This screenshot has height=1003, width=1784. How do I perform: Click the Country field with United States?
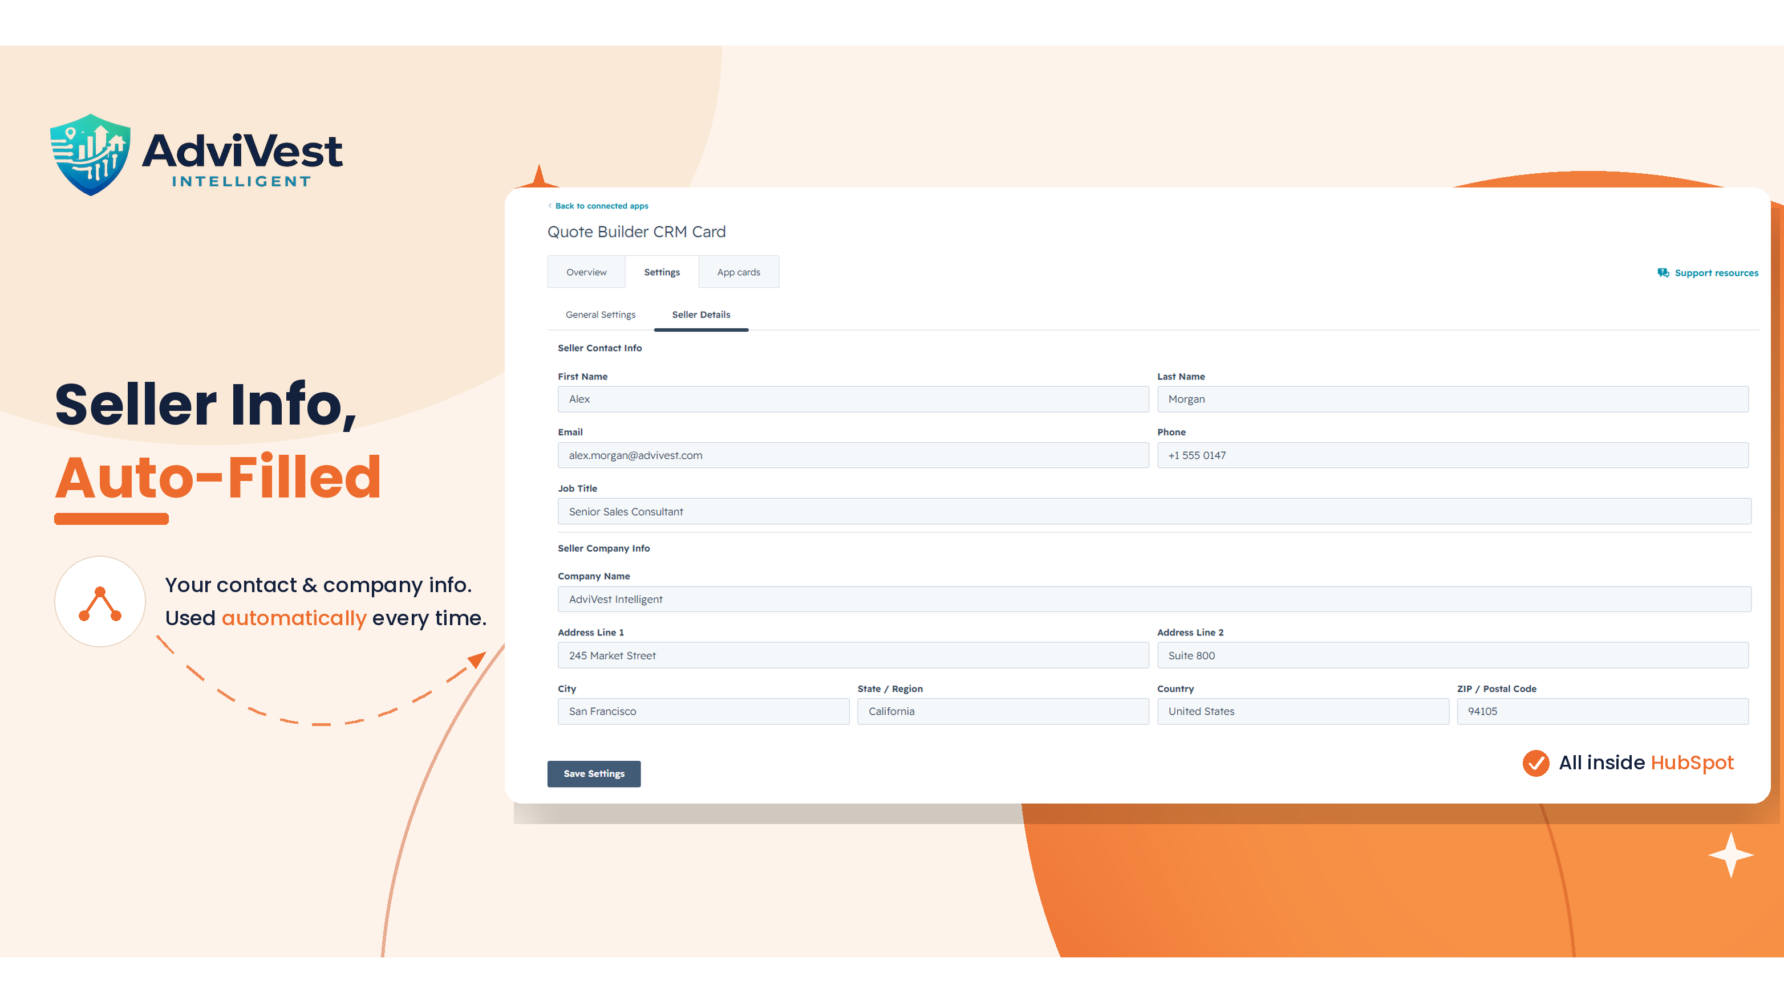pyautogui.click(x=1303, y=712)
